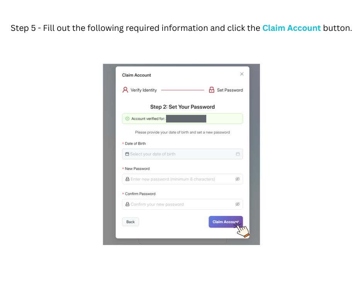Show the Confirm Password text
Screen dimensions: 363x304
click(237, 204)
